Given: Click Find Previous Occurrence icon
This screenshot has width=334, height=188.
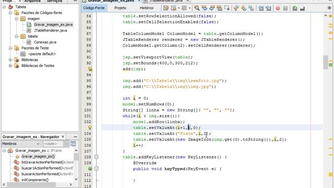Looking at the screenshot, I should [x=205, y=8].
